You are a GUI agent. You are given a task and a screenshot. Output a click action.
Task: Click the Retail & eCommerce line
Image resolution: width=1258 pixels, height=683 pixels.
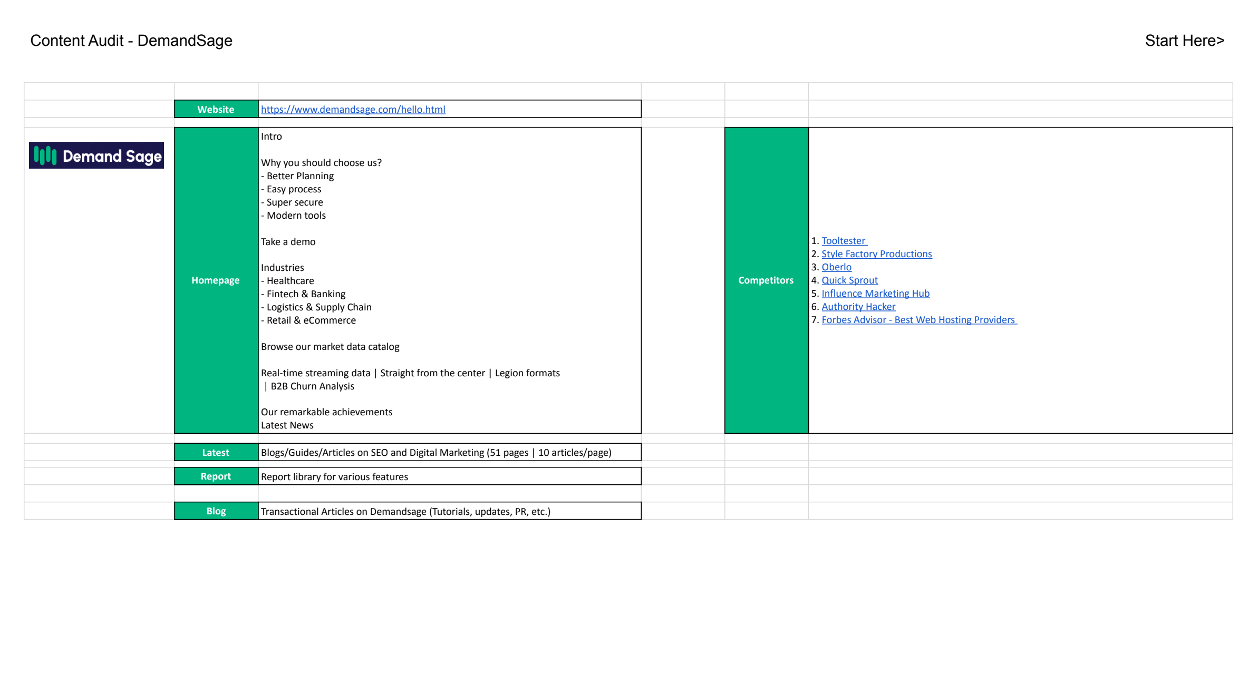point(308,320)
